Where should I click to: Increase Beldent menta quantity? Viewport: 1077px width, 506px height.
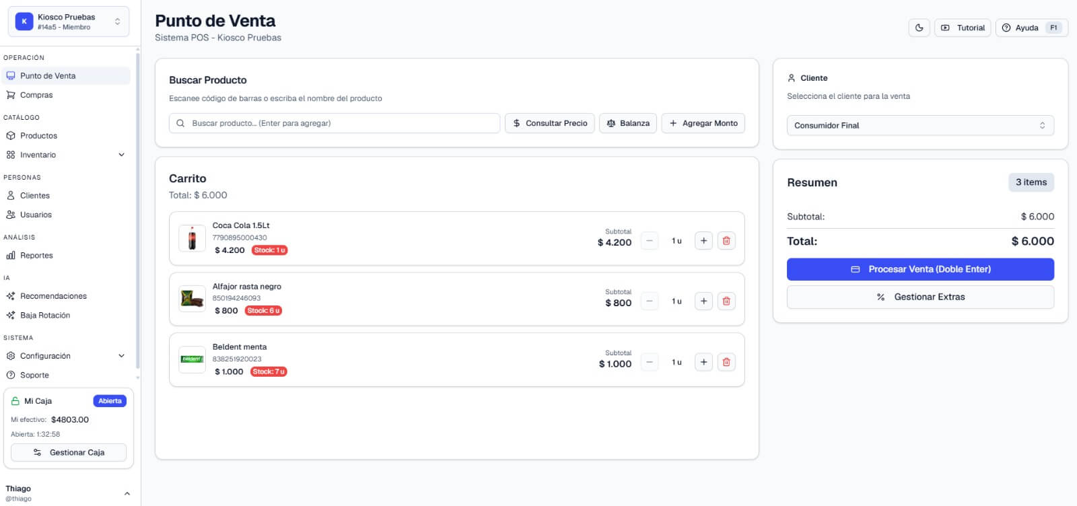[703, 363]
